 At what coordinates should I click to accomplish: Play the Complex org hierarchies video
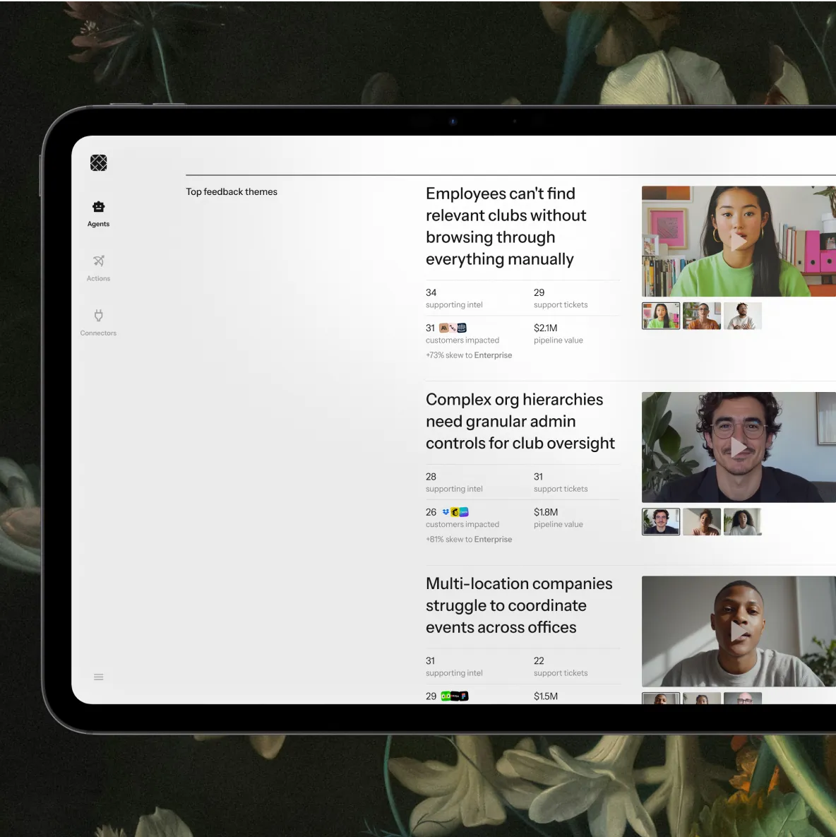click(x=737, y=446)
